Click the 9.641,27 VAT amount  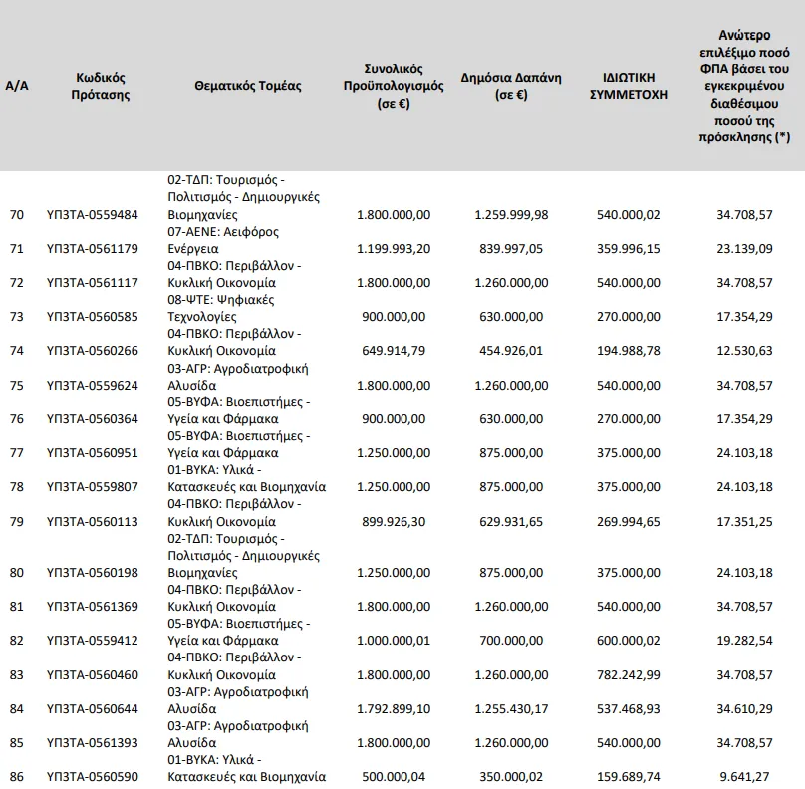pyautogui.click(x=744, y=777)
